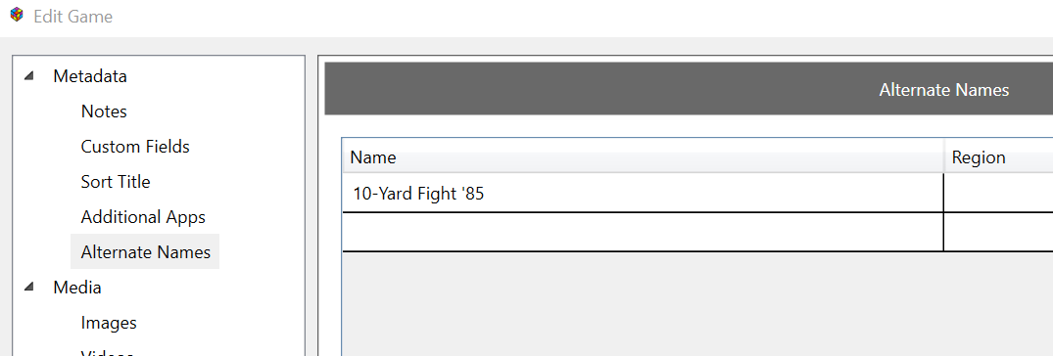The height and width of the screenshot is (356, 1053).
Task: Click the empty Region cell in new row
Action: pos(998,232)
